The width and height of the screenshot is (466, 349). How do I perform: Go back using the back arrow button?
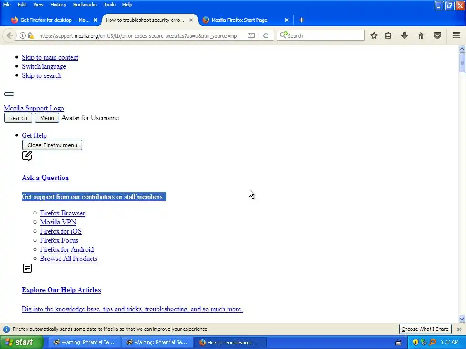coord(10,35)
